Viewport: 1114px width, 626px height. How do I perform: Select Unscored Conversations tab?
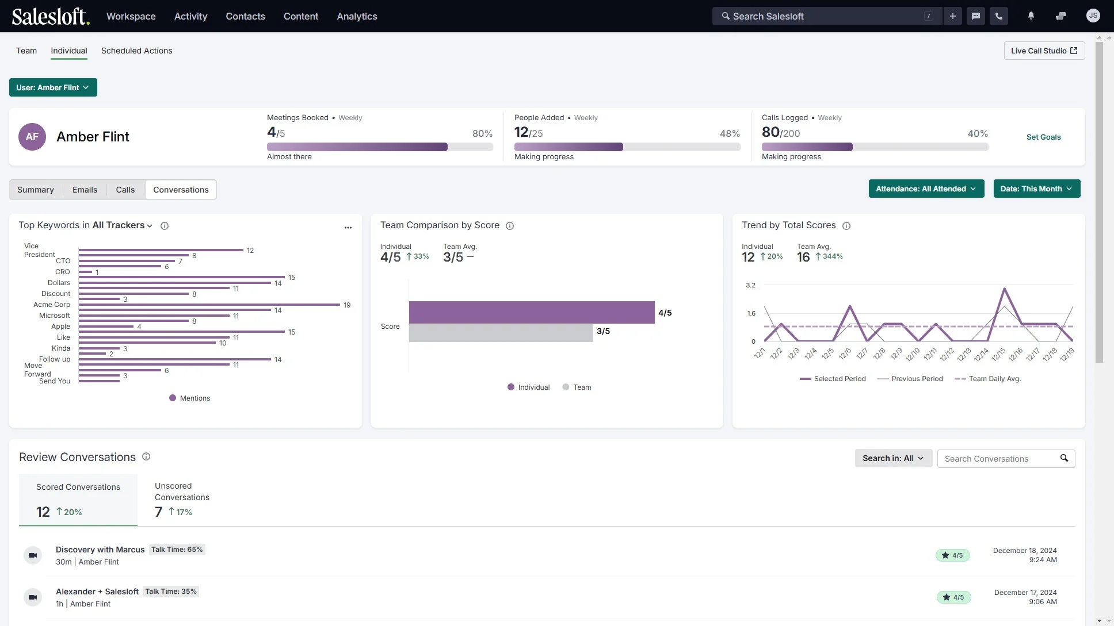(182, 500)
